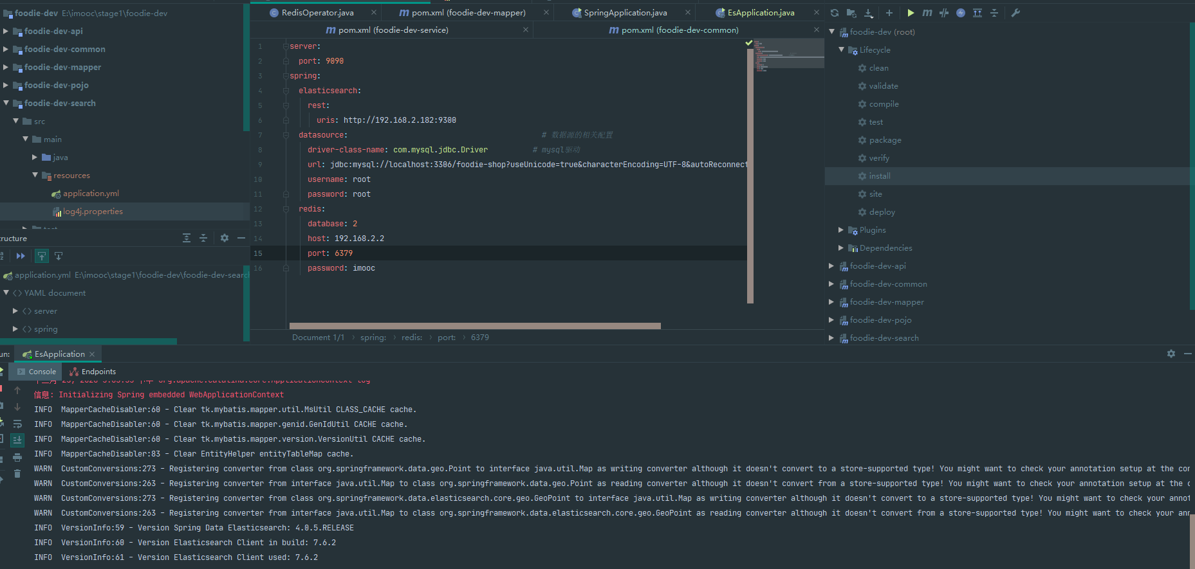Move up the stack trace arrow
Image resolution: width=1195 pixels, height=569 pixels.
click(x=17, y=390)
